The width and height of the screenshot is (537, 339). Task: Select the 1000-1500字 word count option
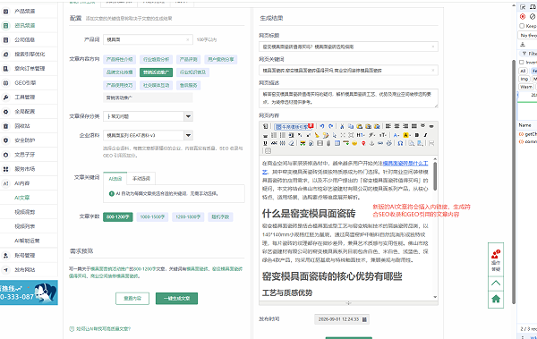[152, 216]
